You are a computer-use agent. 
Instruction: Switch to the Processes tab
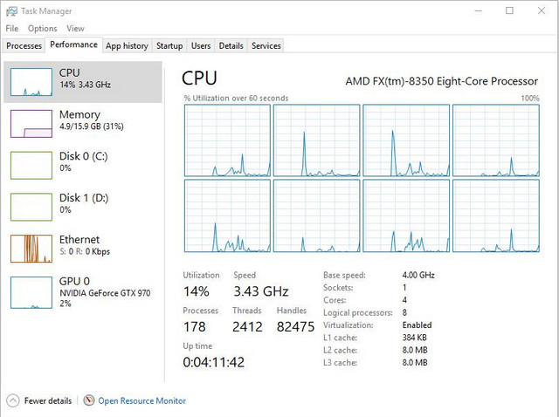24,45
